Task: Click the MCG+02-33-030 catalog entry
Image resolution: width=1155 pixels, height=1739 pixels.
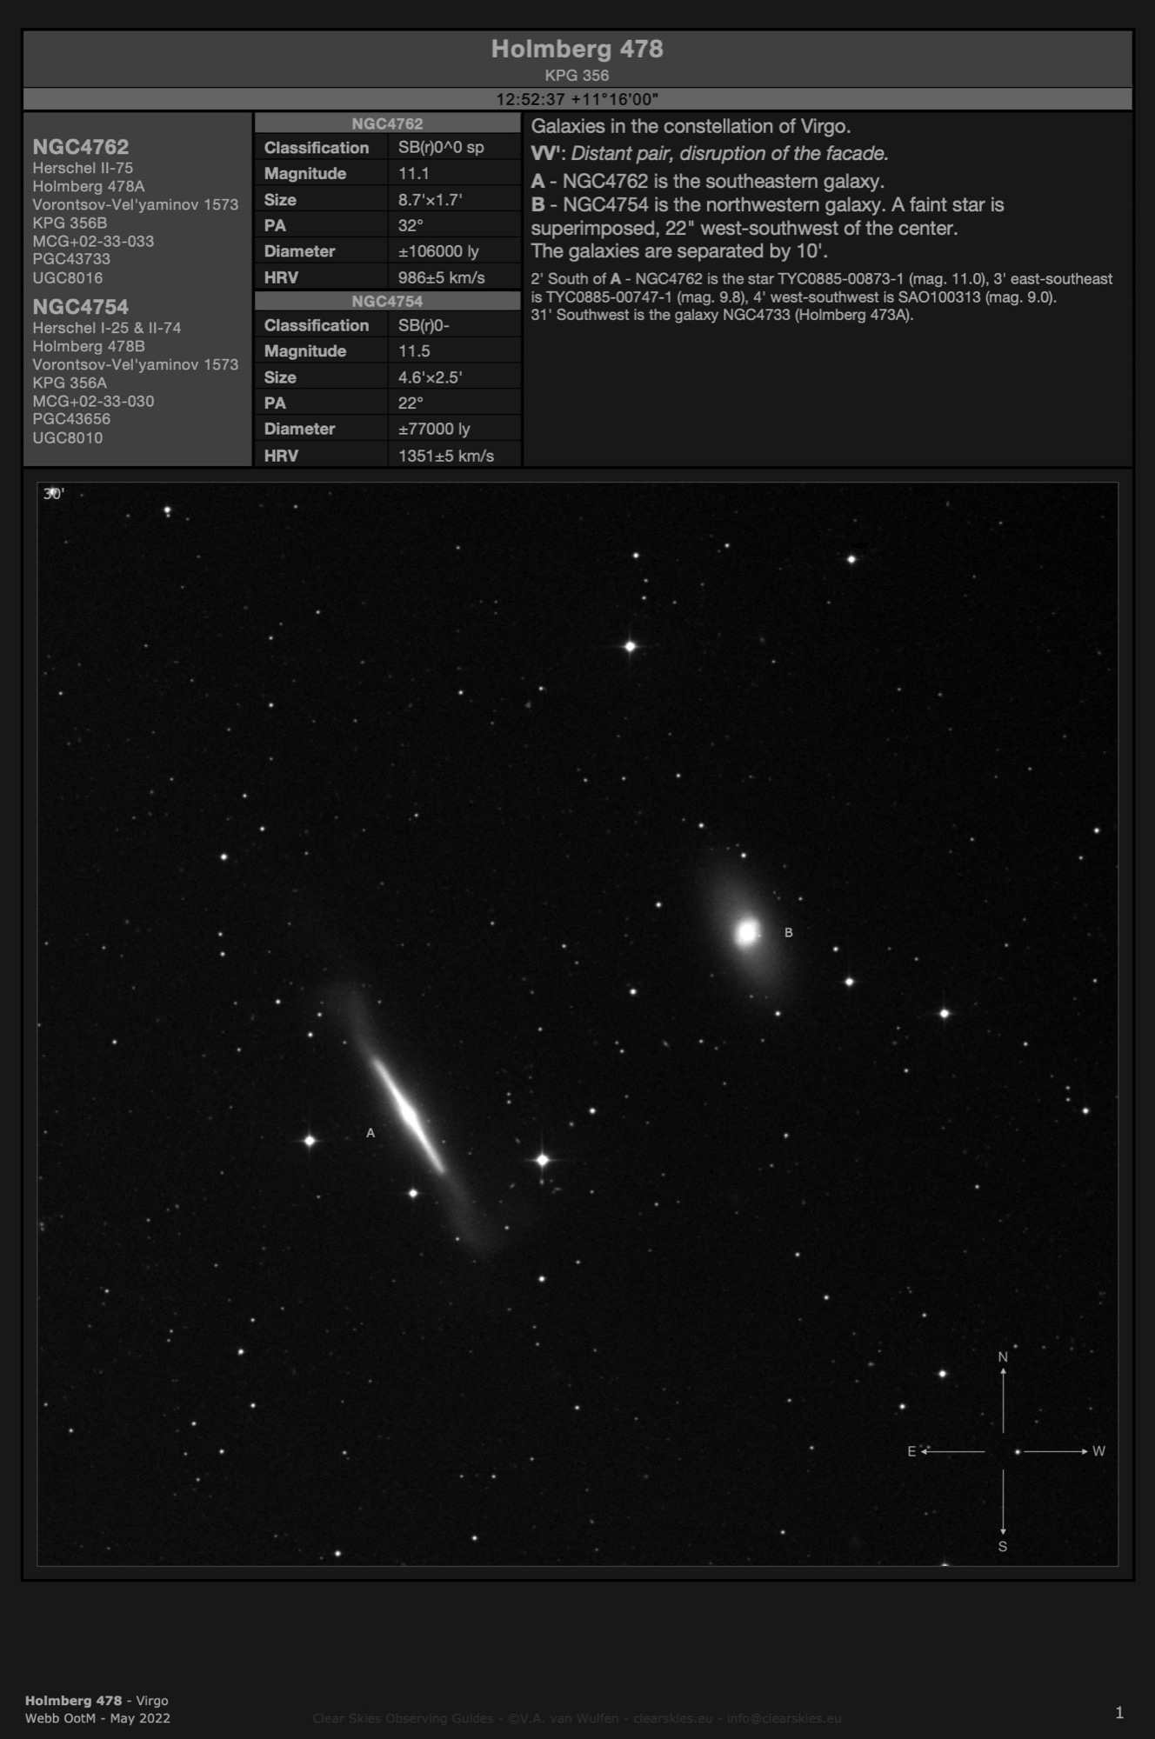Action: (93, 401)
